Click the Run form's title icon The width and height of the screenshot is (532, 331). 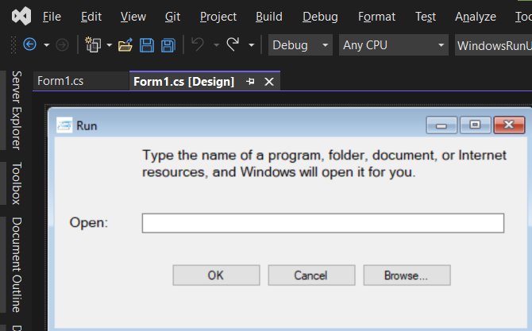(x=64, y=125)
